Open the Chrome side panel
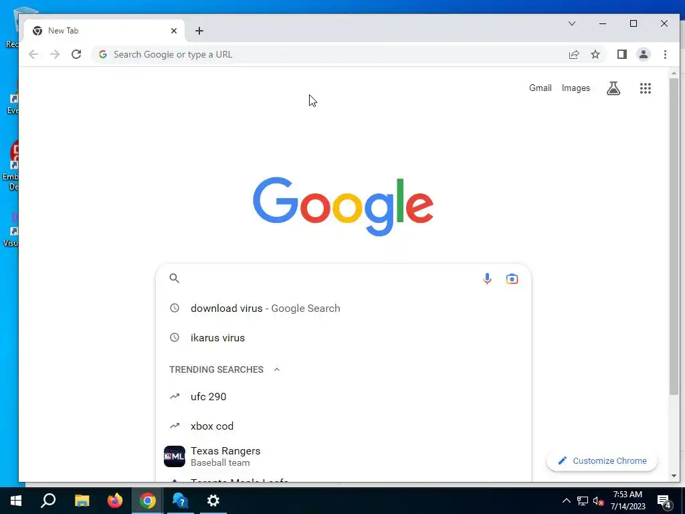 (x=622, y=55)
